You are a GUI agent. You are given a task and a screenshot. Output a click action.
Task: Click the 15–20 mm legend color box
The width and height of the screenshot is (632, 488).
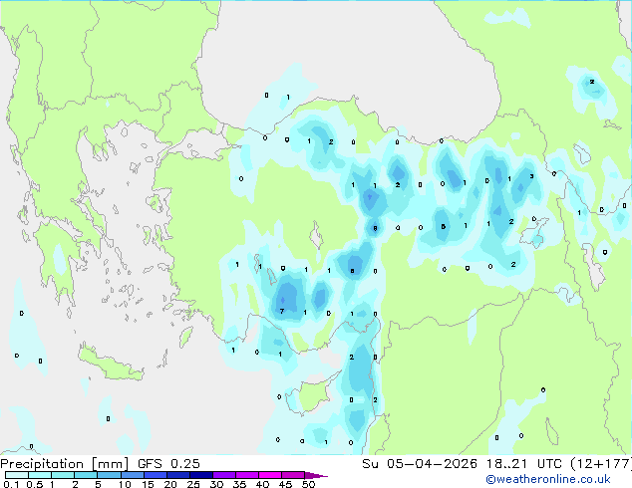click(x=155, y=475)
